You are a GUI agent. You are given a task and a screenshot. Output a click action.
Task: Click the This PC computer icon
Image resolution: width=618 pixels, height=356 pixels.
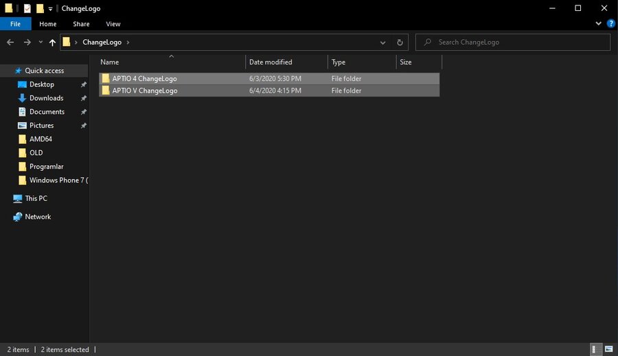pos(17,198)
